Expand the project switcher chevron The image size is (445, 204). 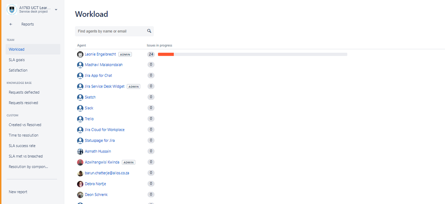click(x=56, y=10)
